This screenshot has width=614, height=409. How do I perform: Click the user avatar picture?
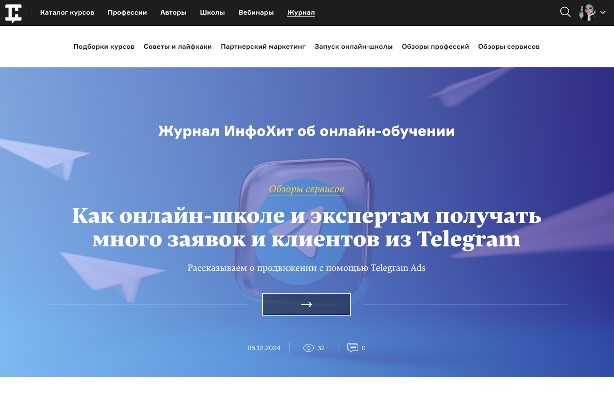click(587, 12)
